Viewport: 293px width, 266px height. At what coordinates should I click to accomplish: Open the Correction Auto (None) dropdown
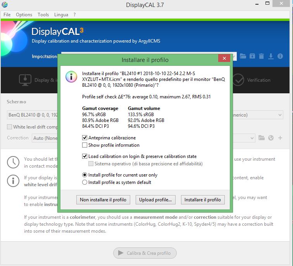[x=45, y=138]
